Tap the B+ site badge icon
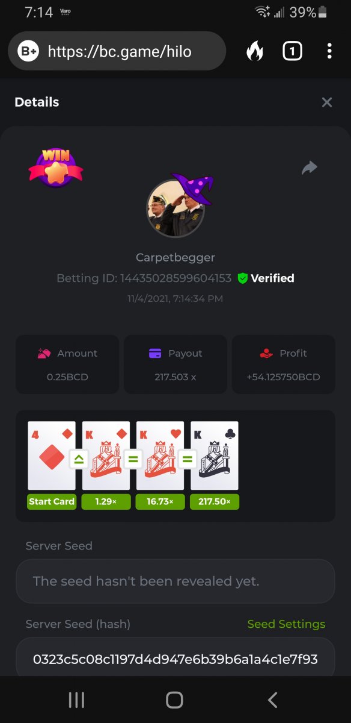 28,52
